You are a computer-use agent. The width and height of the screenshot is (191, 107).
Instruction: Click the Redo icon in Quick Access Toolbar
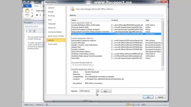pyautogui.click(x=36, y=2)
